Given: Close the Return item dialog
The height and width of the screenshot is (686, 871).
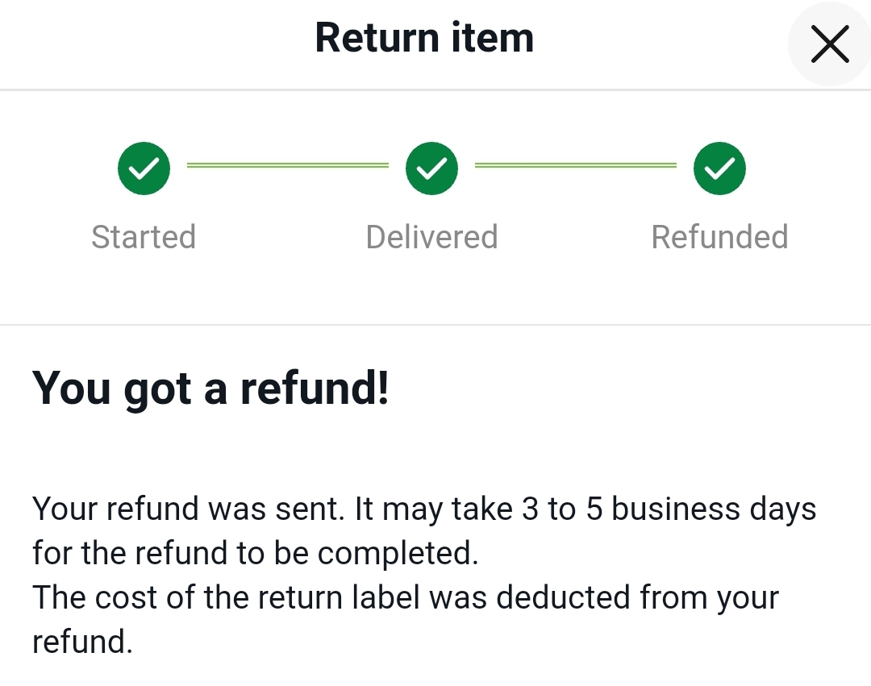Looking at the screenshot, I should click(830, 44).
